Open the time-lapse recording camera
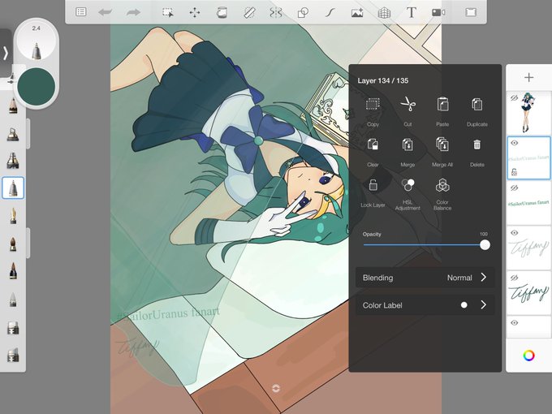This screenshot has width=552, height=414. pyautogui.click(x=438, y=13)
